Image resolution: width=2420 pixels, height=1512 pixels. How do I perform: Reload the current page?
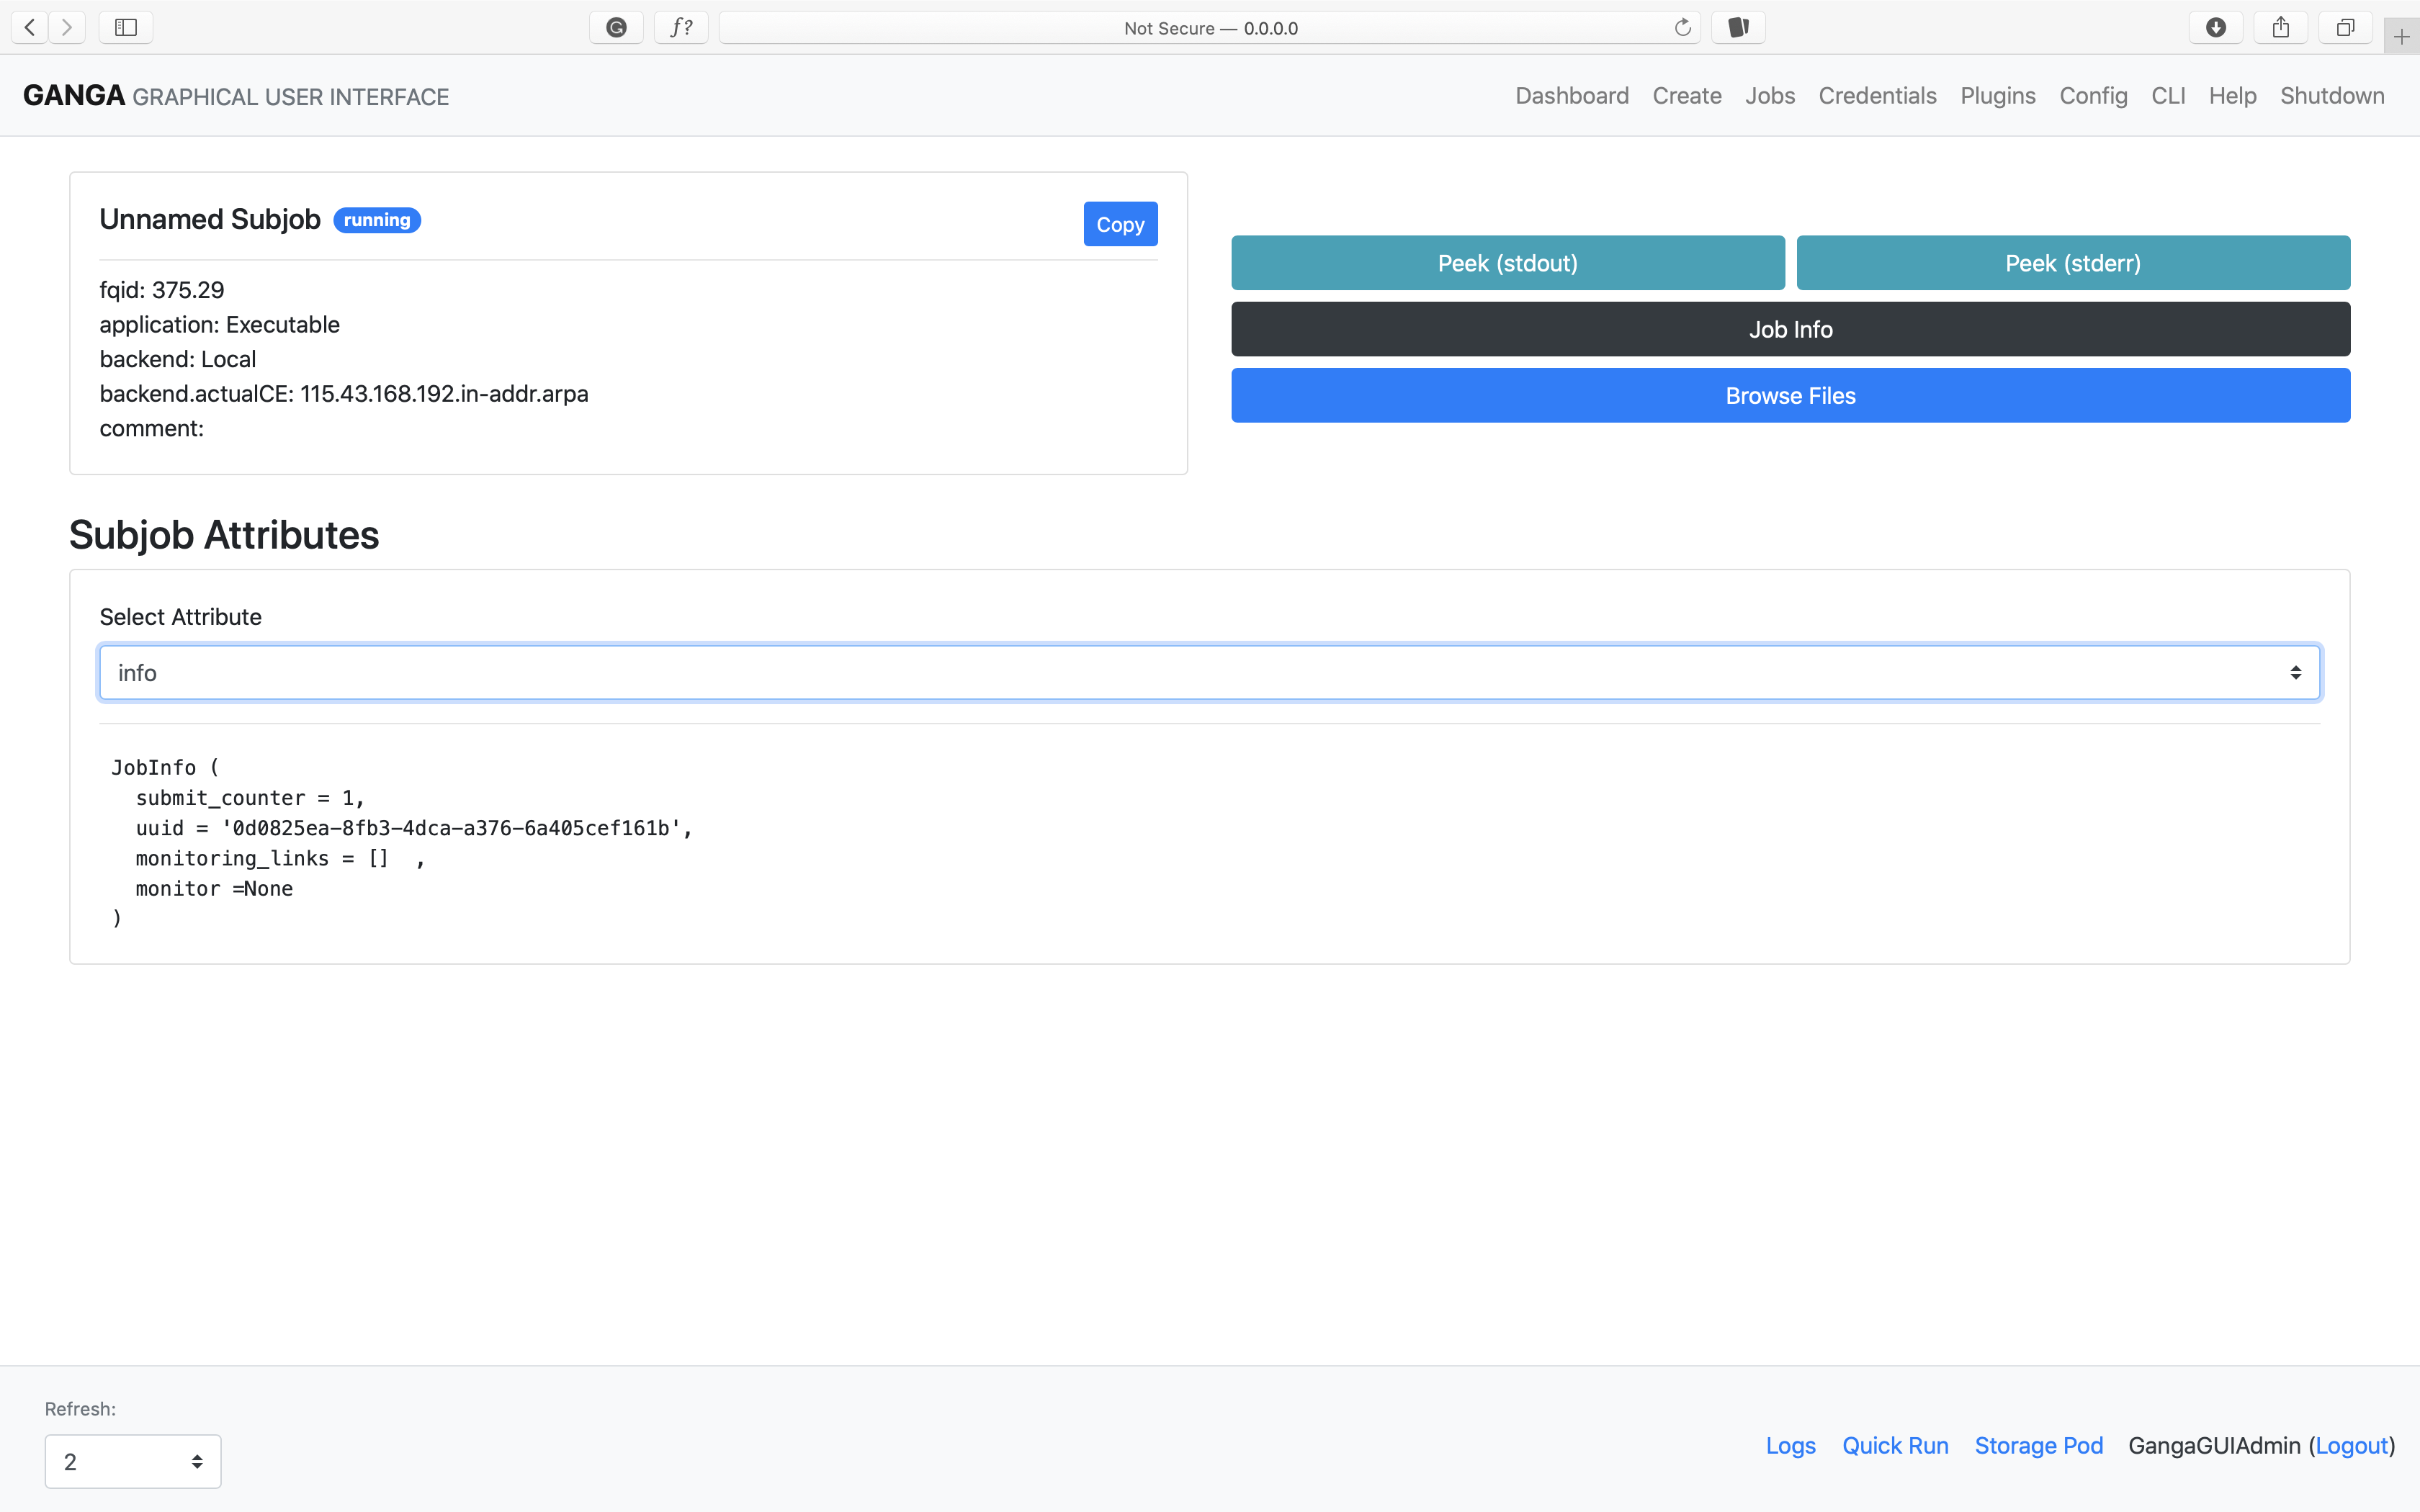coord(1683,27)
